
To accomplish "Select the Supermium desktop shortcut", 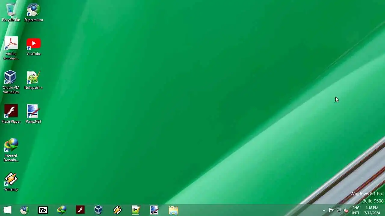I will tap(34, 12).
